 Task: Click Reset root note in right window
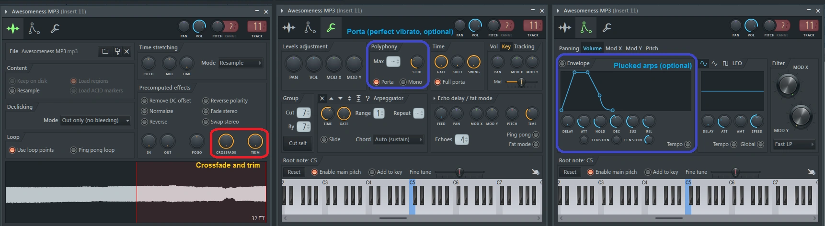click(570, 172)
